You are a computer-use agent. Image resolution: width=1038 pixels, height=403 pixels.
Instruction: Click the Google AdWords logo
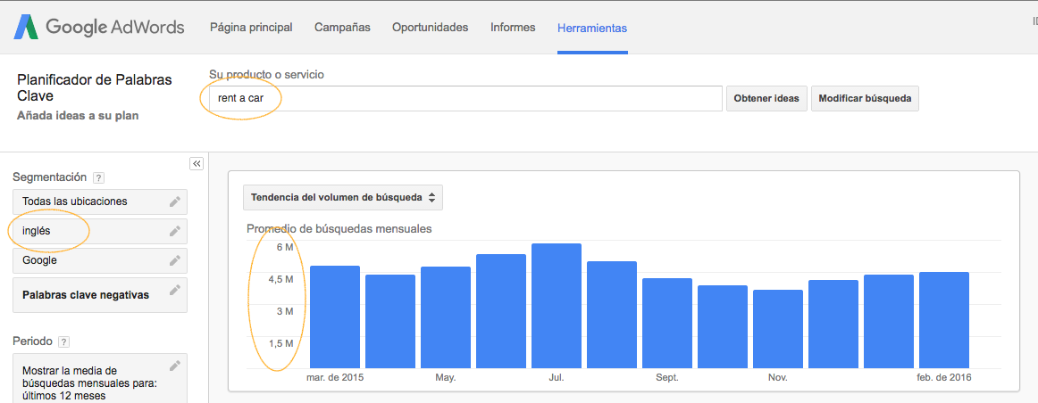pos(99,27)
